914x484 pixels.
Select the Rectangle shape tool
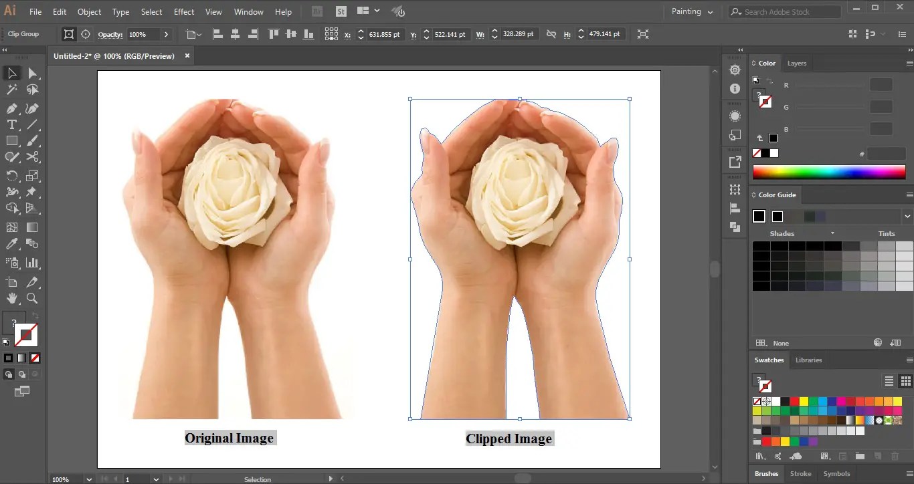pyautogui.click(x=12, y=141)
